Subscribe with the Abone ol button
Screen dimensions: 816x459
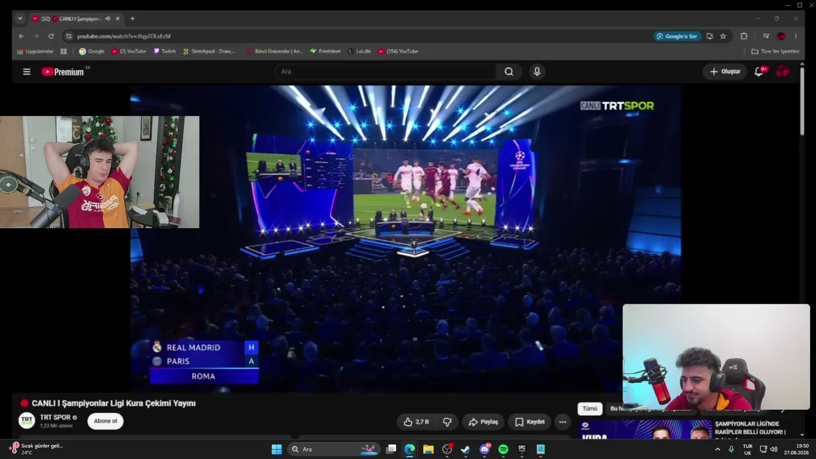click(x=105, y=421)
